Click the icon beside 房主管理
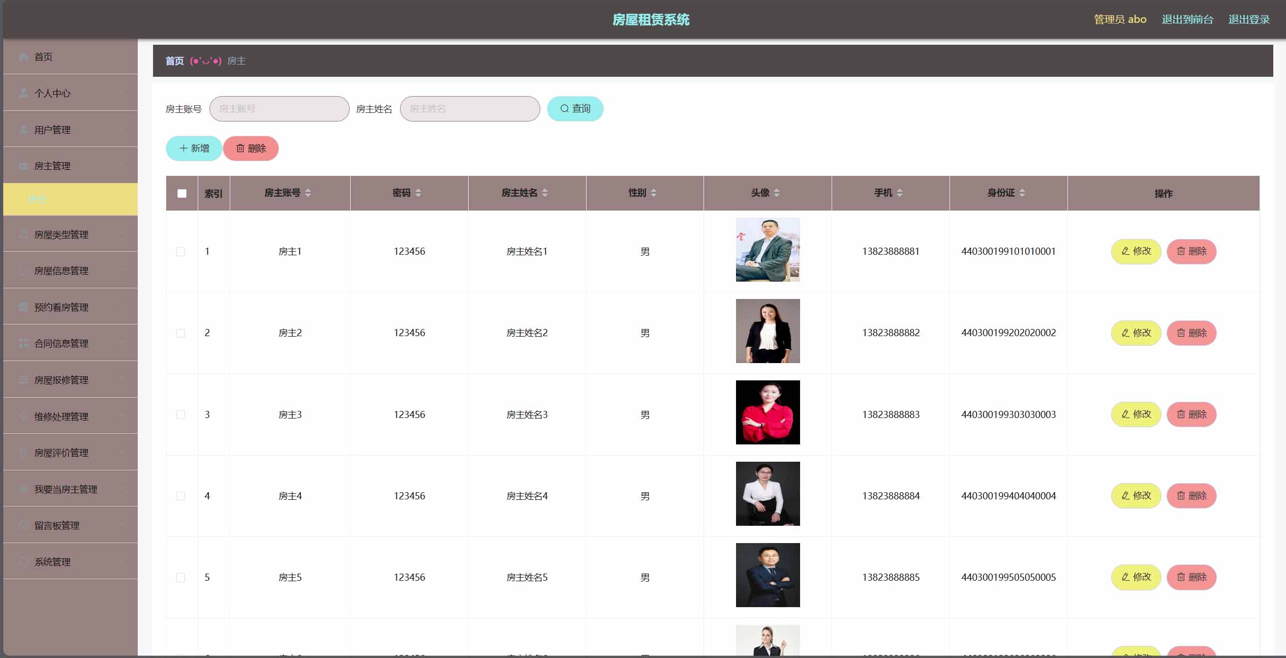 (23, 166)
